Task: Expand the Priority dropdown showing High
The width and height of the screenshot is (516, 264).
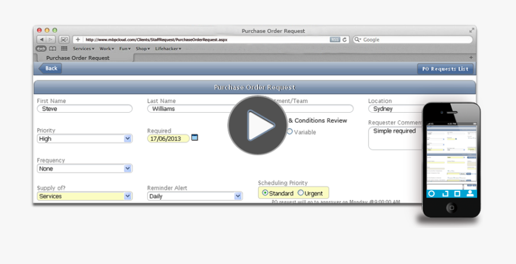Action: click(x=128, y=139)
